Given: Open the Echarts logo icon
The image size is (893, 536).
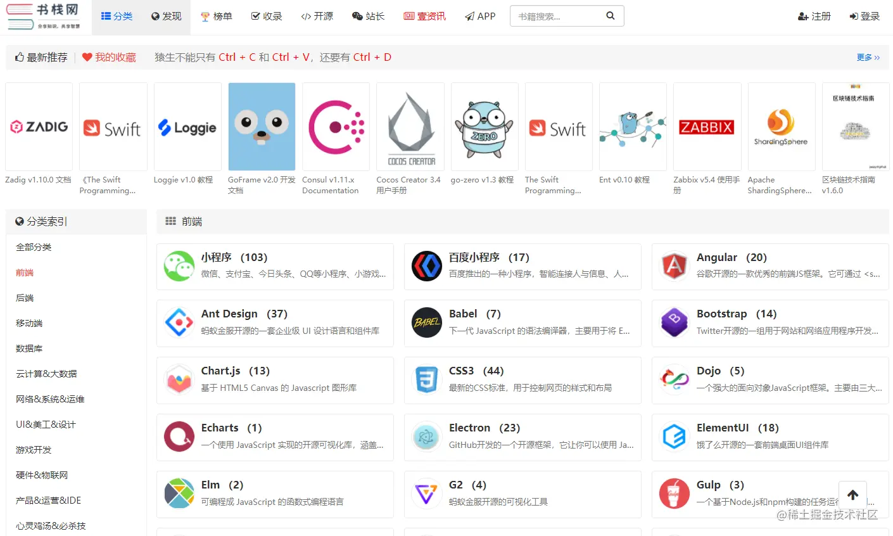Looking at the screenshot, I should coord(179,437).
